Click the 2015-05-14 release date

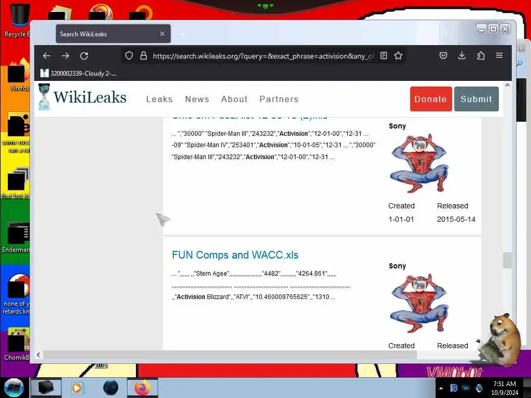click(456, 219)
